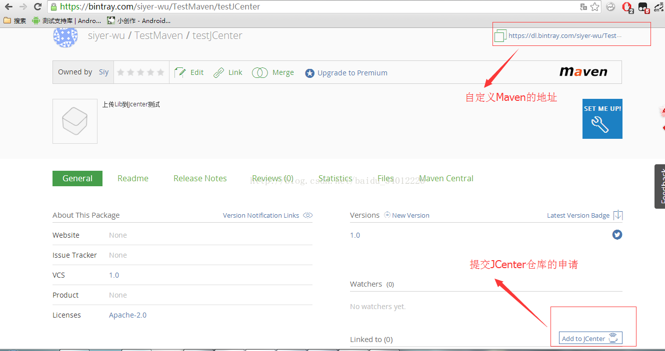Open version 1.0 in Versions list

click(x=355, y=235)
